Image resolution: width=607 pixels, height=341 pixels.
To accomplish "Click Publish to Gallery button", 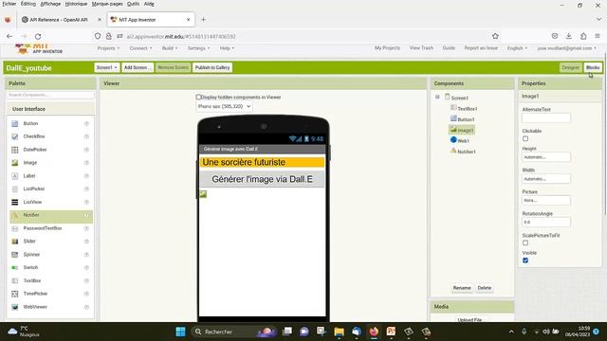I will click(x=212, y=67).
